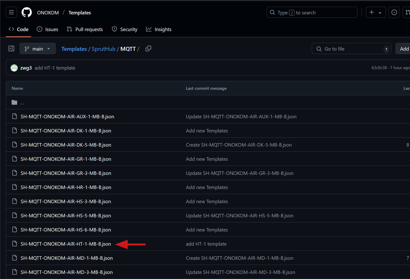The width and height of the screenshot is (410, 279).
Task: Open commit 'Update SH-MQTT-ONOKOM-AIR-AUX-1-MB-B.json'
Action: [241, 117]
